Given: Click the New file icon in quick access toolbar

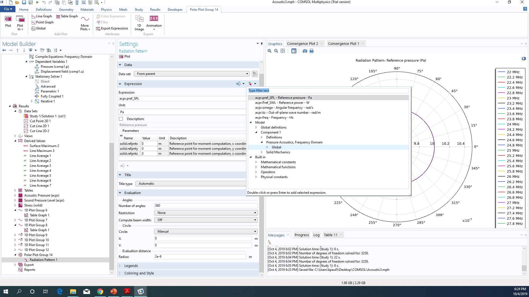Looking at the screenshot, I should coord(10,2).
